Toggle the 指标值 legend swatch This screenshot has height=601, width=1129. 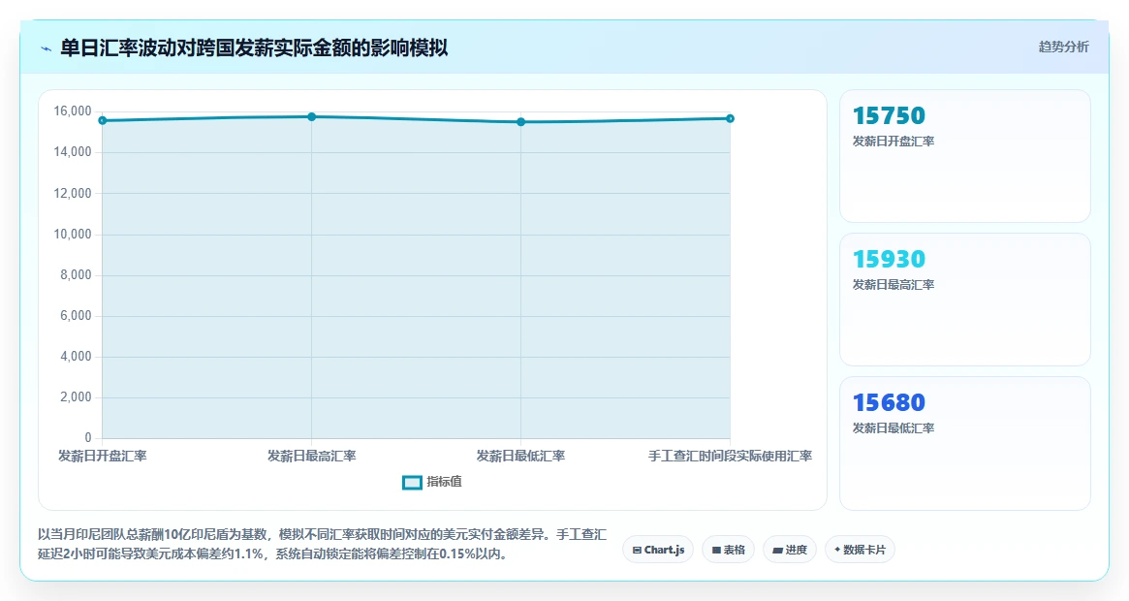tap(412, 482)
